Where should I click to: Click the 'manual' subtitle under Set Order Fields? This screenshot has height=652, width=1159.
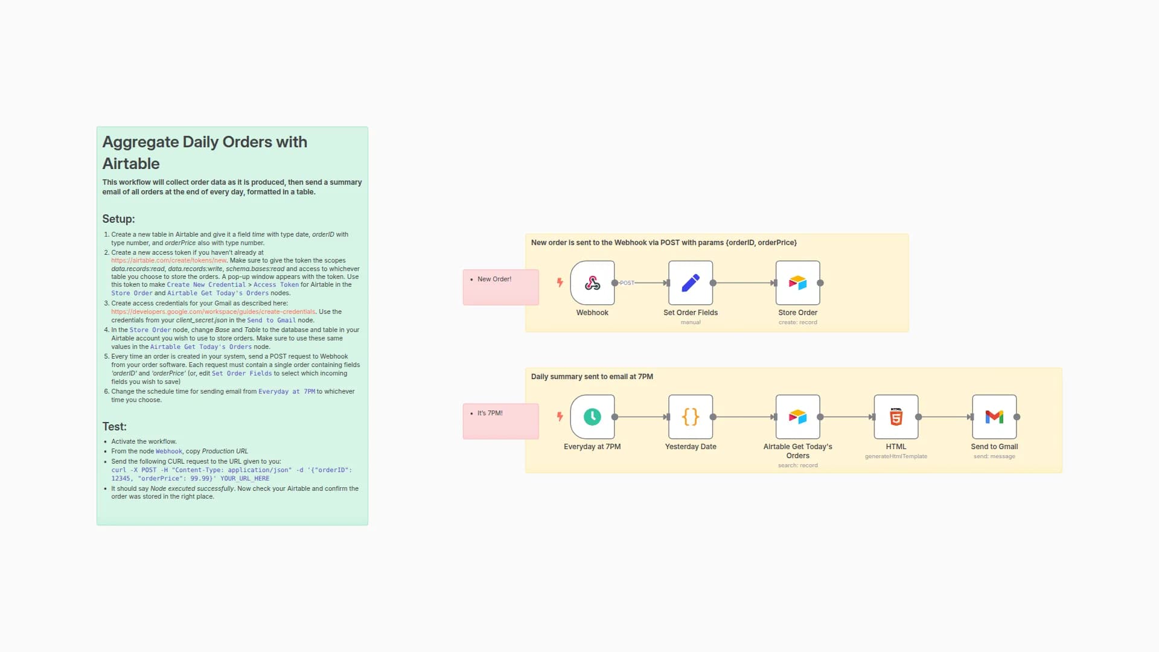click(691, 322)
